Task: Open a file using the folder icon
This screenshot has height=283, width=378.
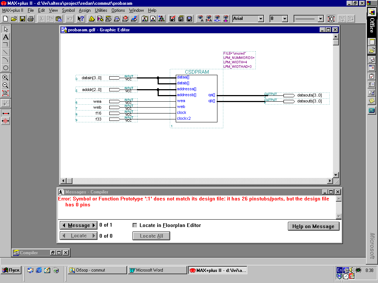Action: 14,19
